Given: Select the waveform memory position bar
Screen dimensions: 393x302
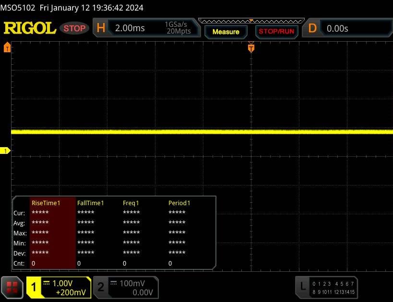Looking at the screenshot, I should [x=251, y=21].
